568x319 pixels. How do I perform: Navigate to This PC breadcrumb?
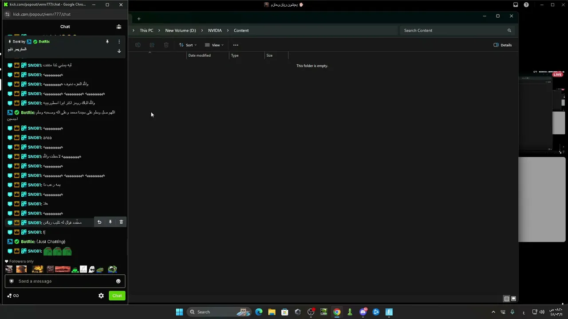click(146, 31)
